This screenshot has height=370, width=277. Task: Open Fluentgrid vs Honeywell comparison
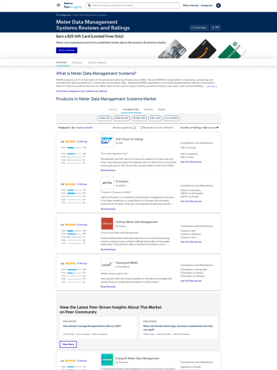point(194,270)
